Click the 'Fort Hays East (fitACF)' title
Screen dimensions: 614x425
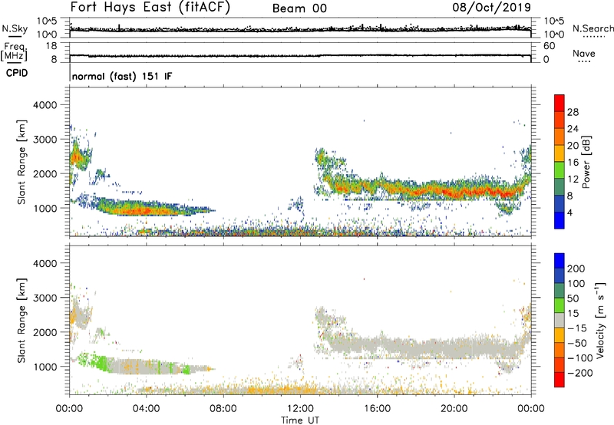(x=150, y=8)
